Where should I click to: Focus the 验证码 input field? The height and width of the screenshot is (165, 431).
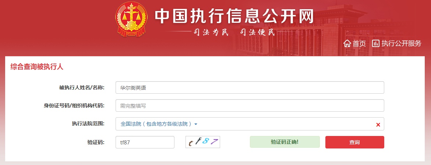click(145, 142)
